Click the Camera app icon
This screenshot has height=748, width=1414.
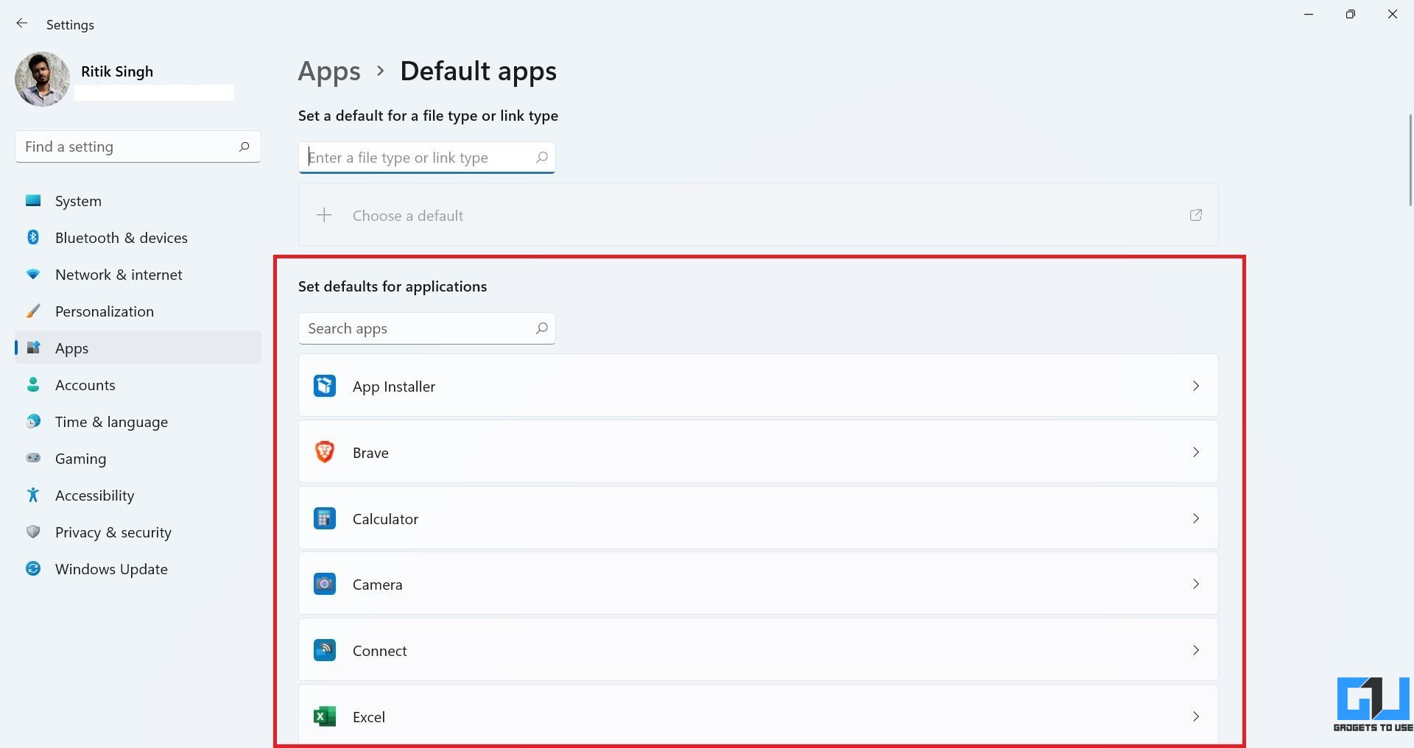325,585
